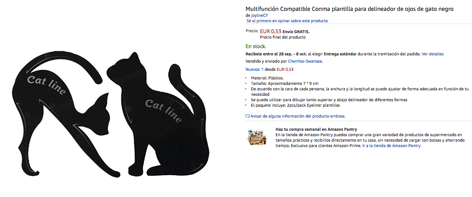The image size is (472, 197).
Task: Click the EUR 0,53 price
Action: [x=270, y=31]
